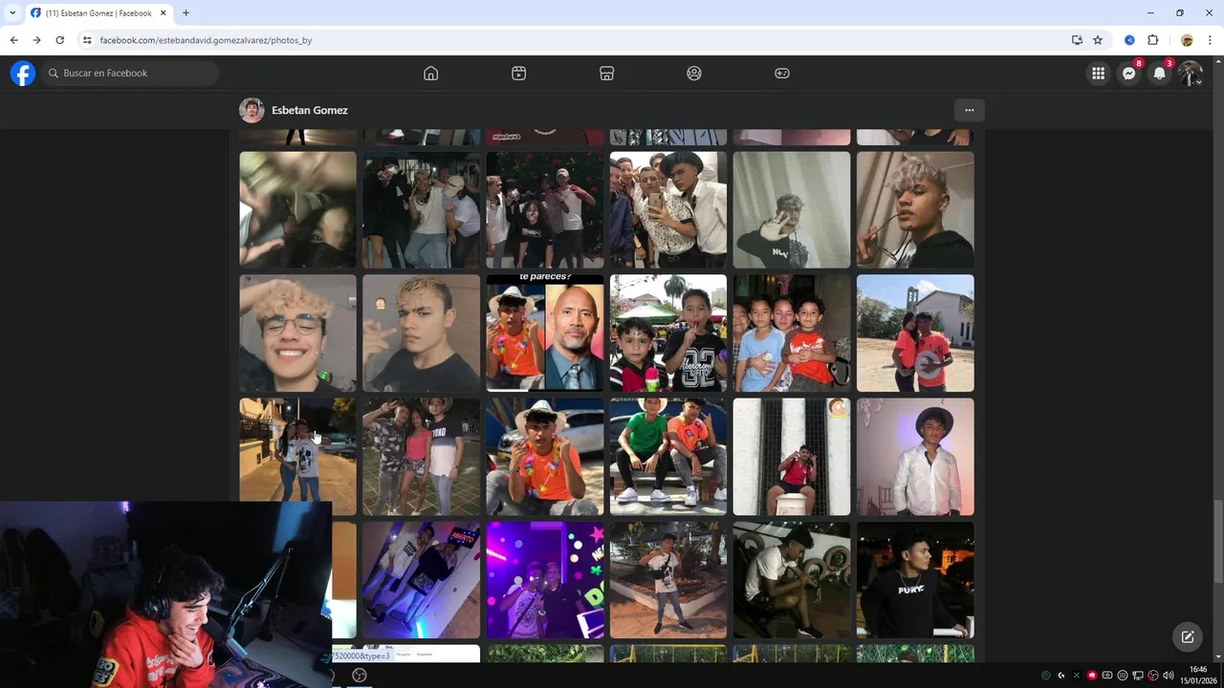1224x688 pixels.
Task: Click the red recording tray icon
Action: (x=1091, y=676)
